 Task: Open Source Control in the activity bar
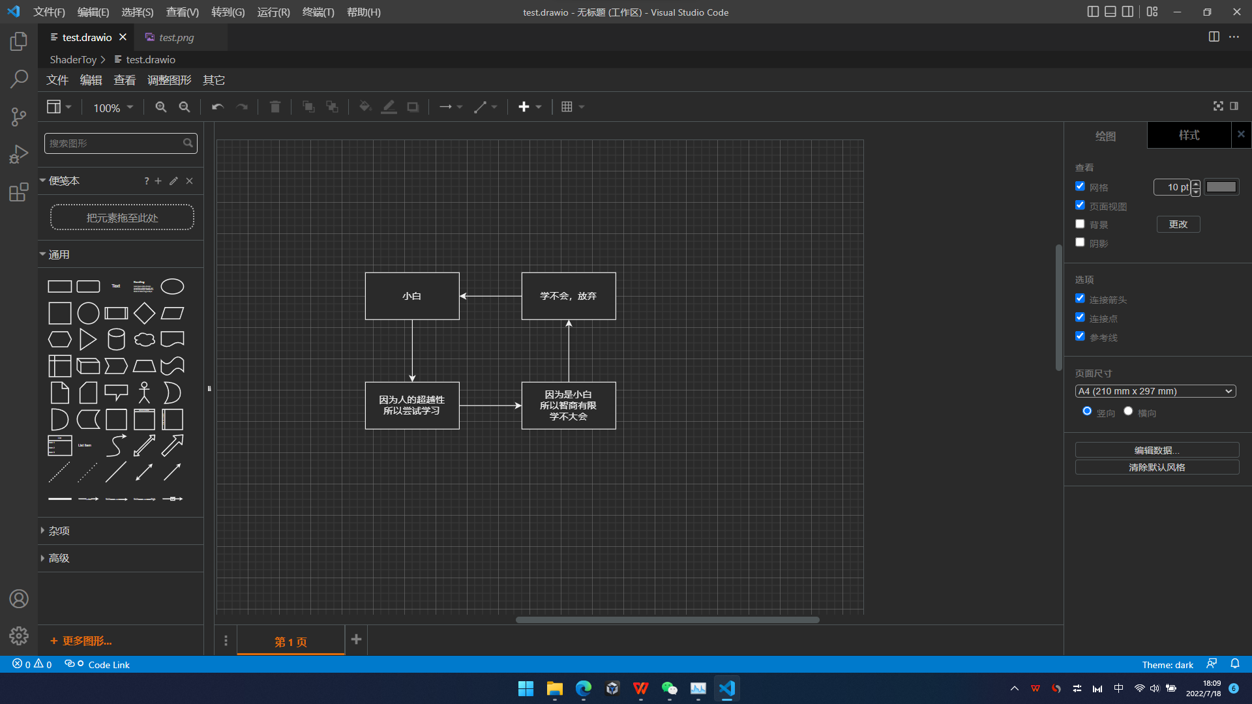tap(19, 117)
